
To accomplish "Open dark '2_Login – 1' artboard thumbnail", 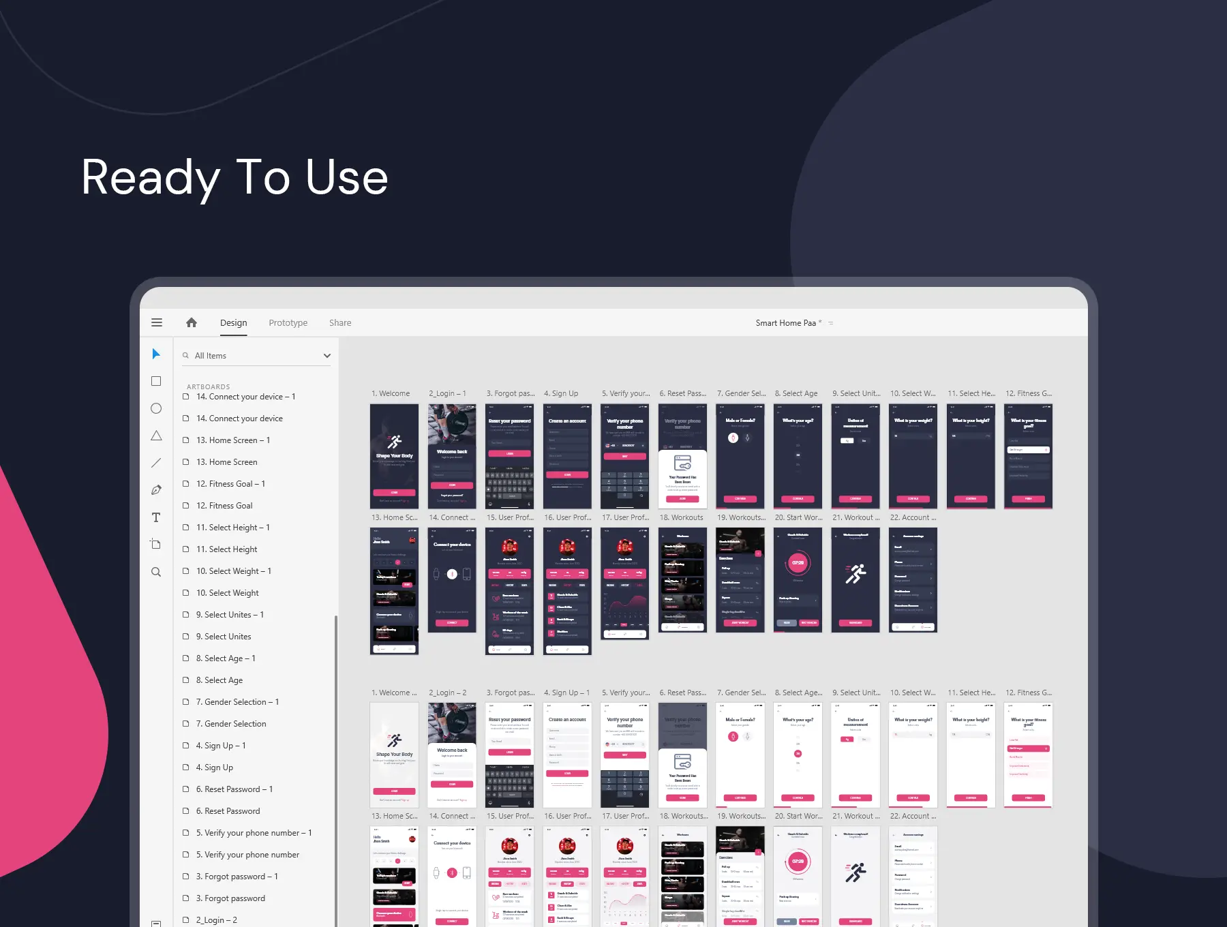I will click(x=452, y=456).
